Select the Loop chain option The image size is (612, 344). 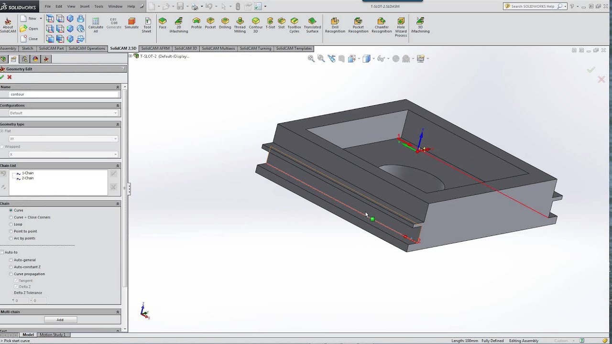click(11, 224)
